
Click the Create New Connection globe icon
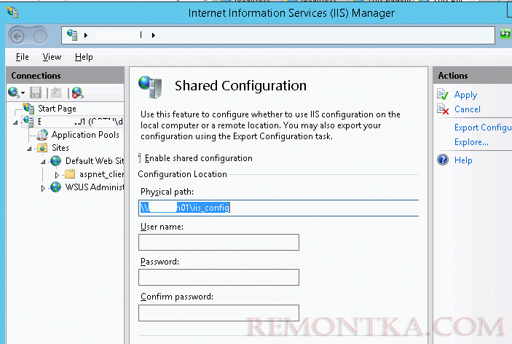click(x=13, y=93)
